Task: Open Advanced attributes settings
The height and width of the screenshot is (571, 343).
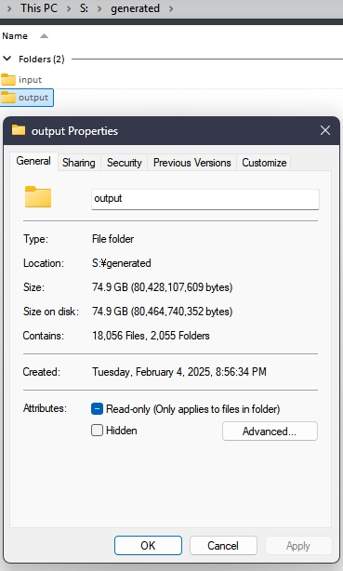Action: point(270,432)
